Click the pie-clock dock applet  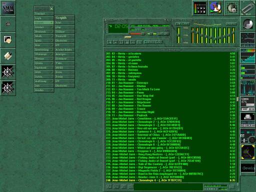(x=248, y=24)
